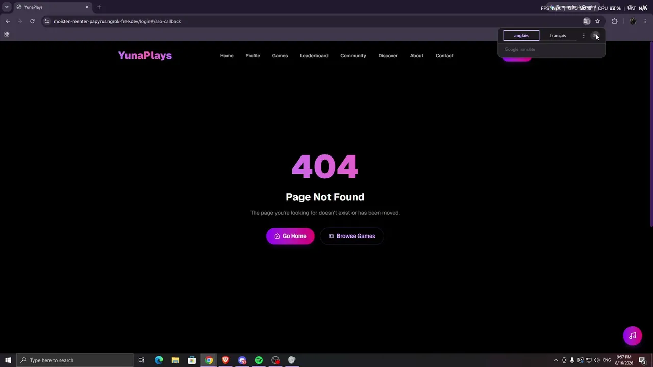The height and width of the screenshot is (367, 653).
Task: Open the Community nav link
Action: coord(353,55)
